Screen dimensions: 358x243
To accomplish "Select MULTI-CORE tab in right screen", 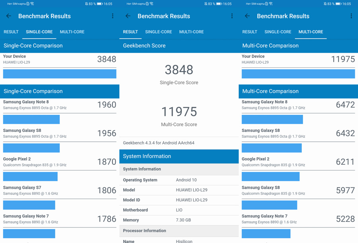I will pos(311,32).
